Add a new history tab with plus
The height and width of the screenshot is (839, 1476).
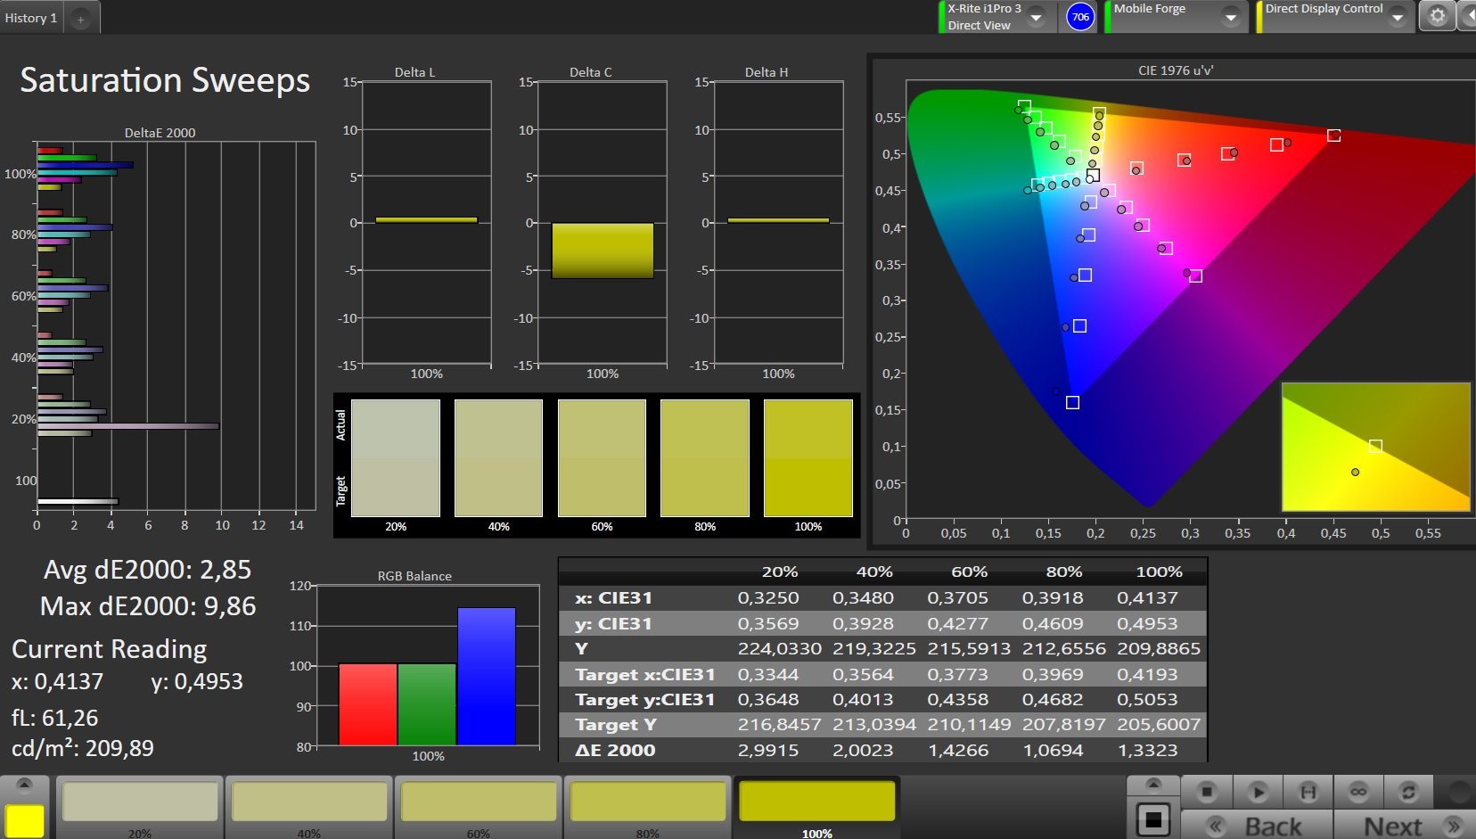coord(80,19)
